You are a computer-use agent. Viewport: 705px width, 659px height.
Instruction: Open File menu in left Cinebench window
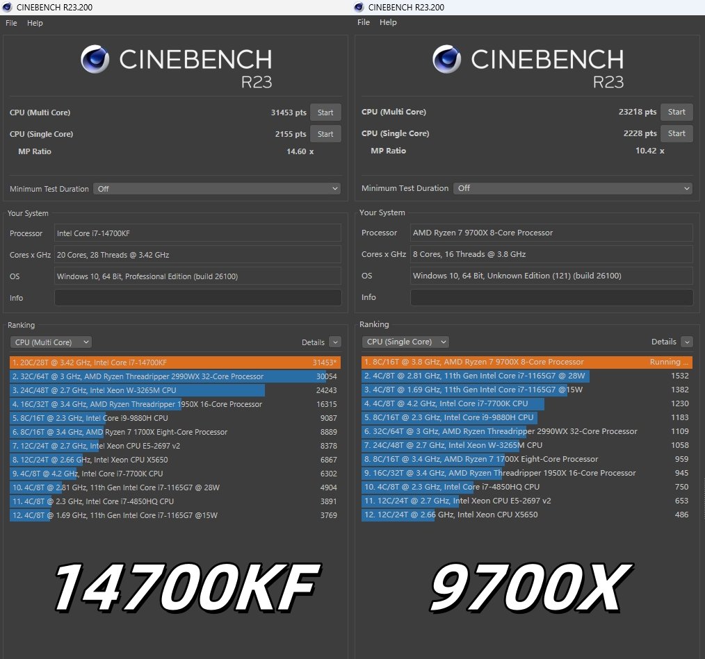[11, 23]
